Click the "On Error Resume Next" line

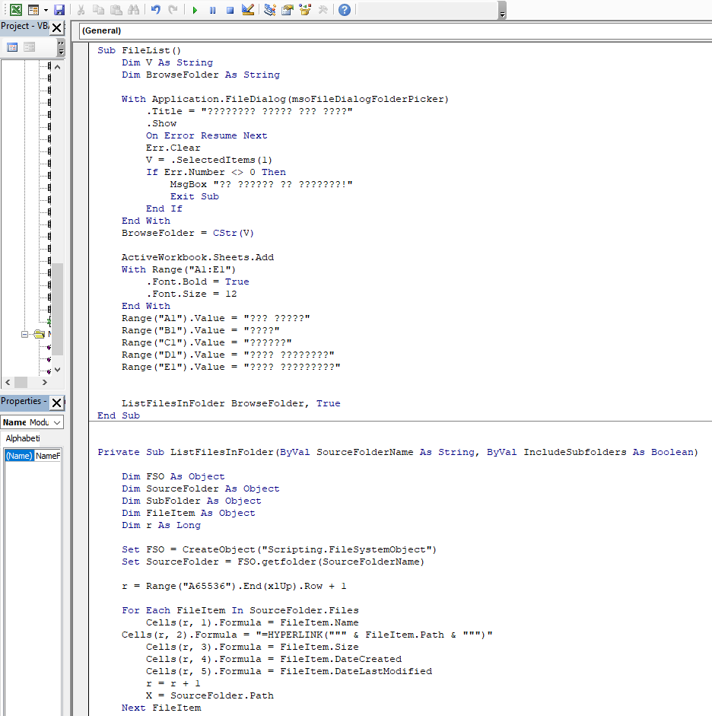[x=206, y=135]
